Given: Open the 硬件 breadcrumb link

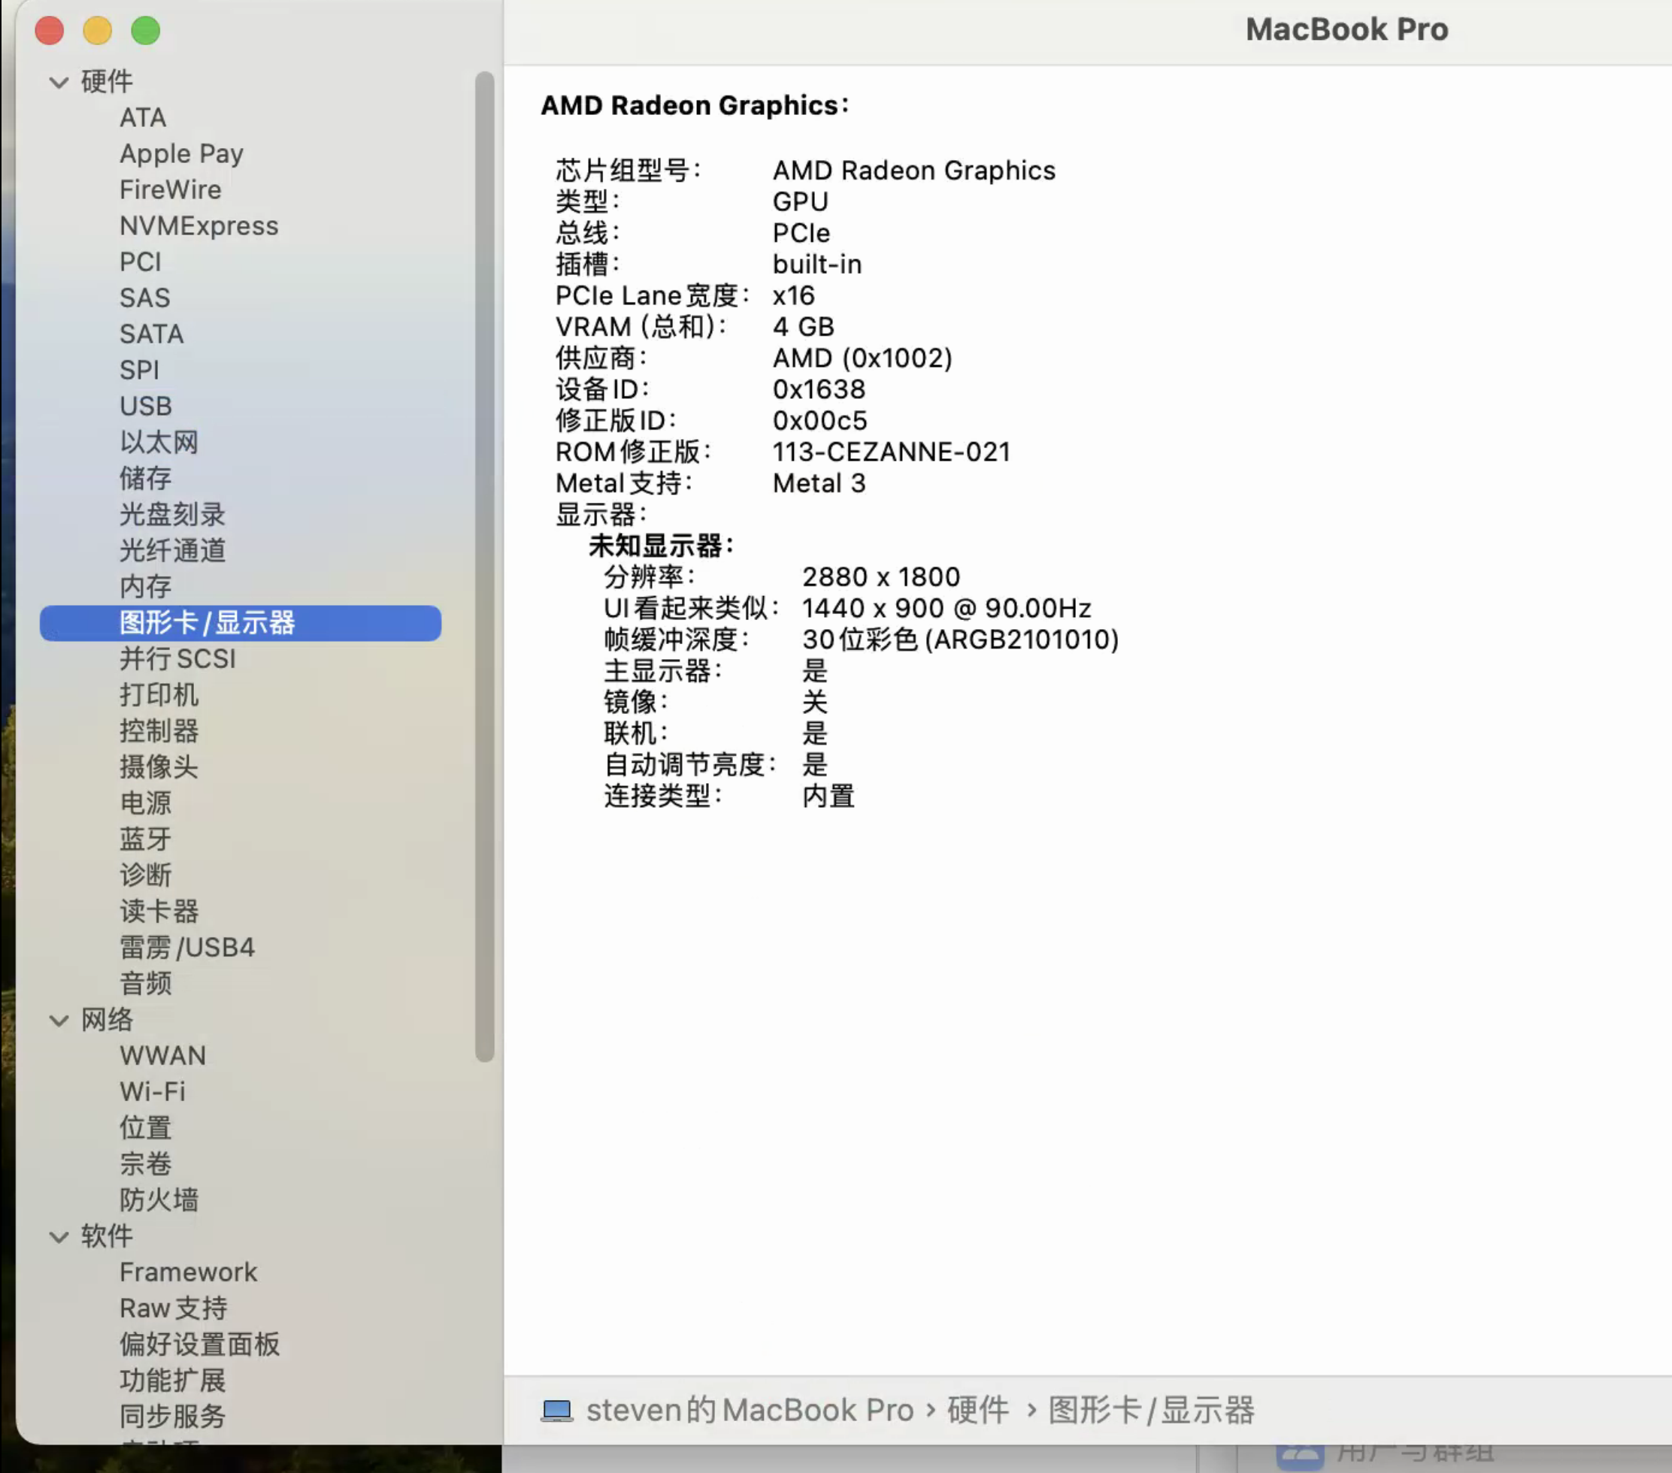Looking at the screenshot, I should click(x=978, y=1410).
